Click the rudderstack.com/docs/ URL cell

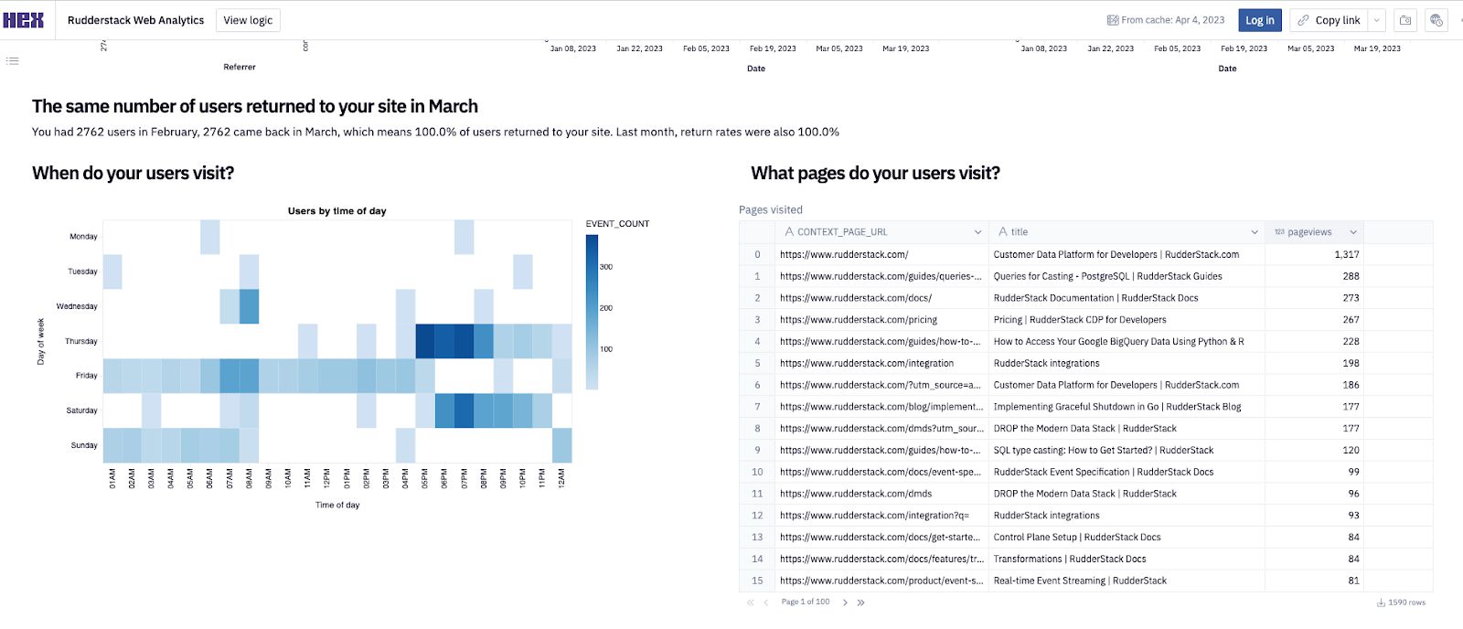tap(882, 298)
